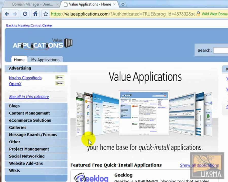Click the SSL padlock icon
The width and height of the screenshot is (228, 182).
click(x=198, y=14)
